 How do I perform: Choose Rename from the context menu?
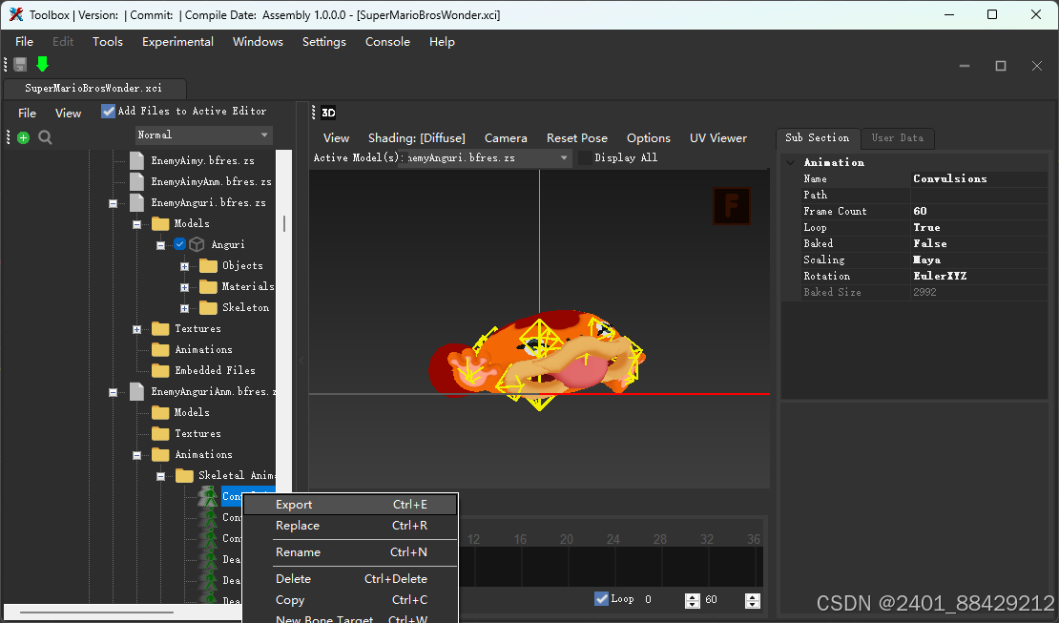pyautogui.click(x=350, y=552)
